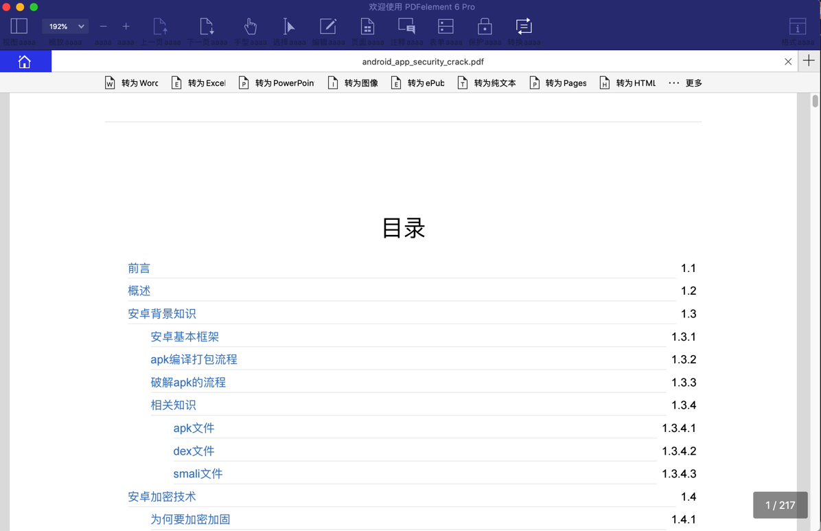Click the section number 1.3.3

(684, 383)
